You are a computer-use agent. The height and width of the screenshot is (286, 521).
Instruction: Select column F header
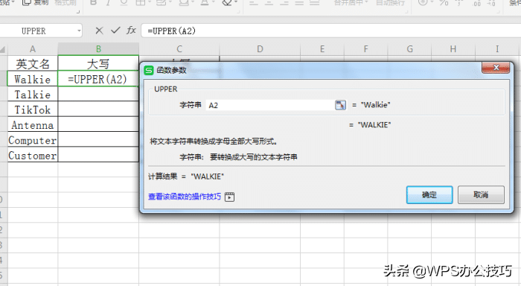pos(366,49)
